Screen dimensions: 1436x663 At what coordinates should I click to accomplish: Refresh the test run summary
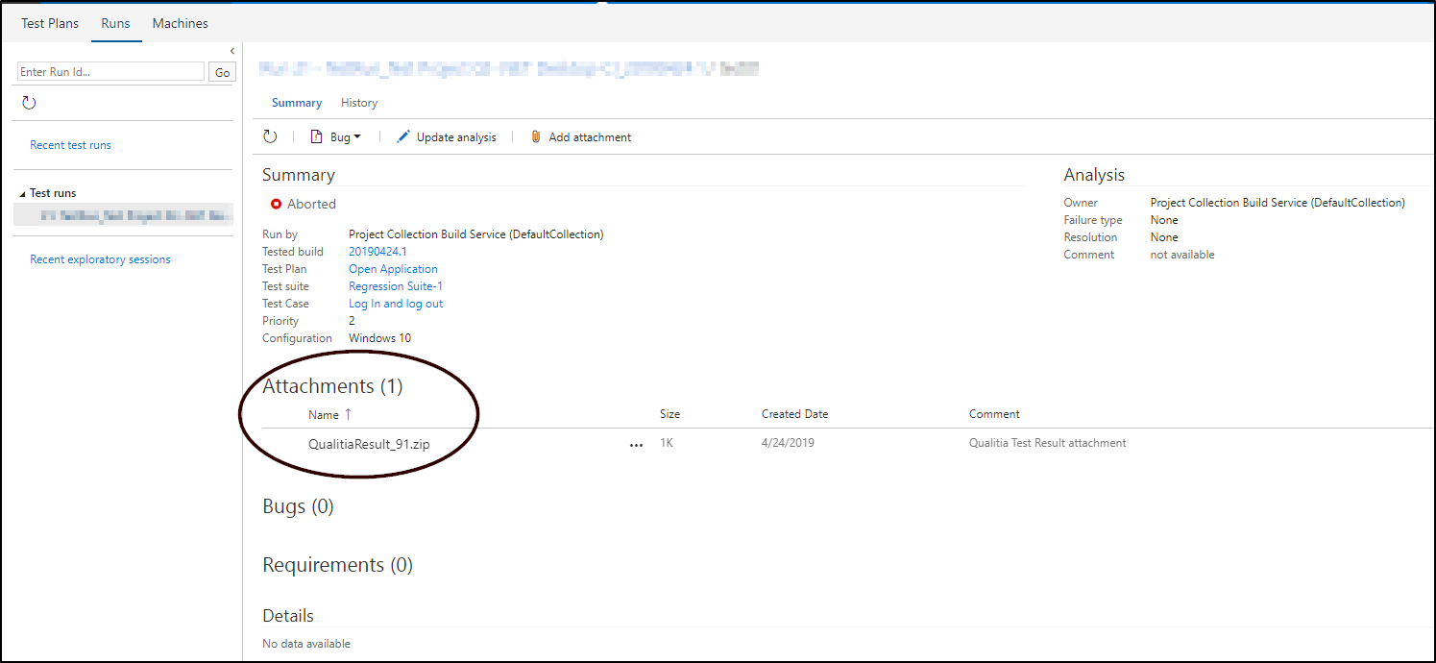(270, 136)
